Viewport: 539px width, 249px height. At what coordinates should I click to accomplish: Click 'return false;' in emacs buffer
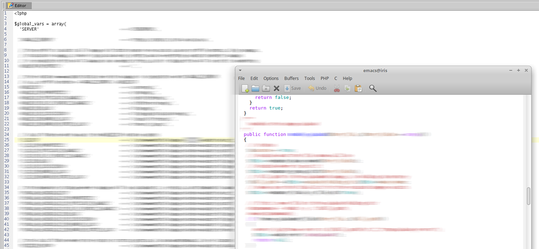point(273,97)
